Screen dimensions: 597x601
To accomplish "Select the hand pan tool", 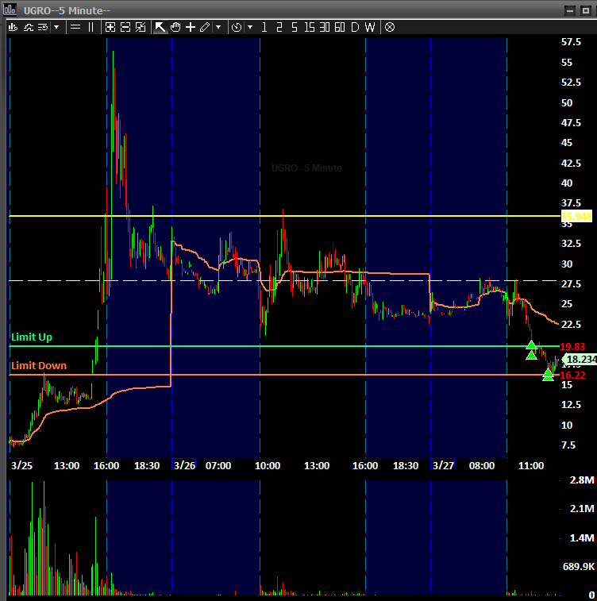I will point(175,27).
